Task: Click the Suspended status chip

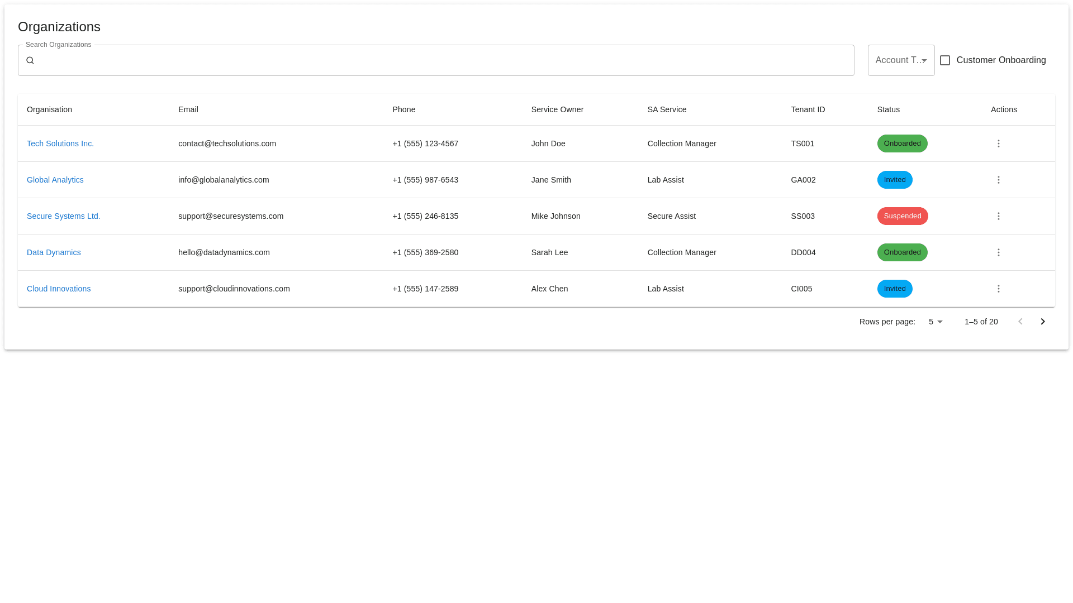Action: coord(902,216)
